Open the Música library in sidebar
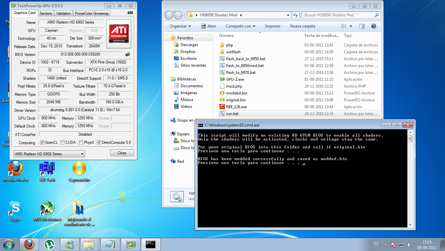This screenshot has height=251, width=445. (x=187, y=100)
